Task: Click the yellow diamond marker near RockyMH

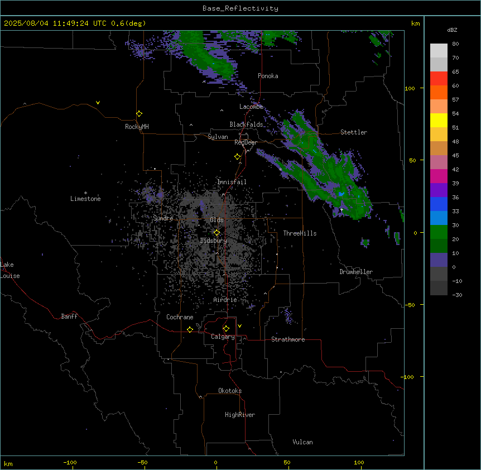Action: coord(139,114)
